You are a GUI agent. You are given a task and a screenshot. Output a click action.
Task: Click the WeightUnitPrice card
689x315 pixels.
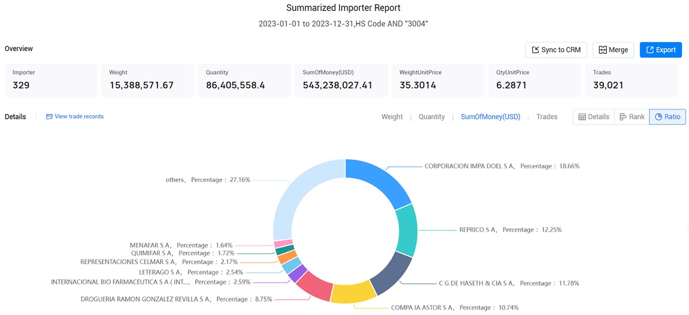[438, 80]
